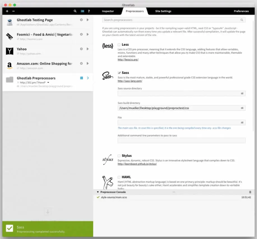257x239 pixels.
Task: Click the Amazon site logo icon
Action: coord(10,66)
